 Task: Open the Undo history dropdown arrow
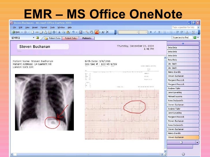tap(76, 32)
